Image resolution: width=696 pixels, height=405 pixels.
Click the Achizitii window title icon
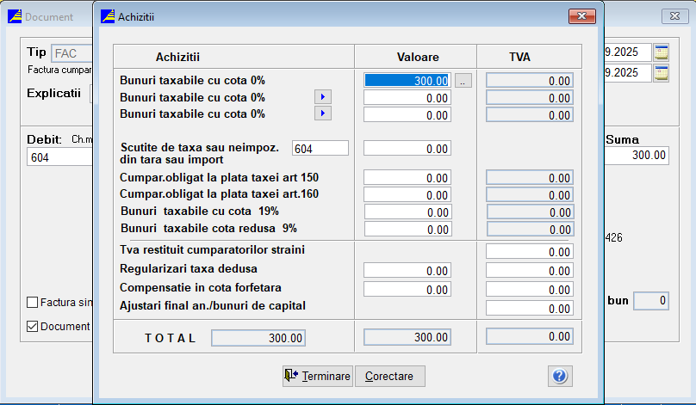tap(108, 16)
